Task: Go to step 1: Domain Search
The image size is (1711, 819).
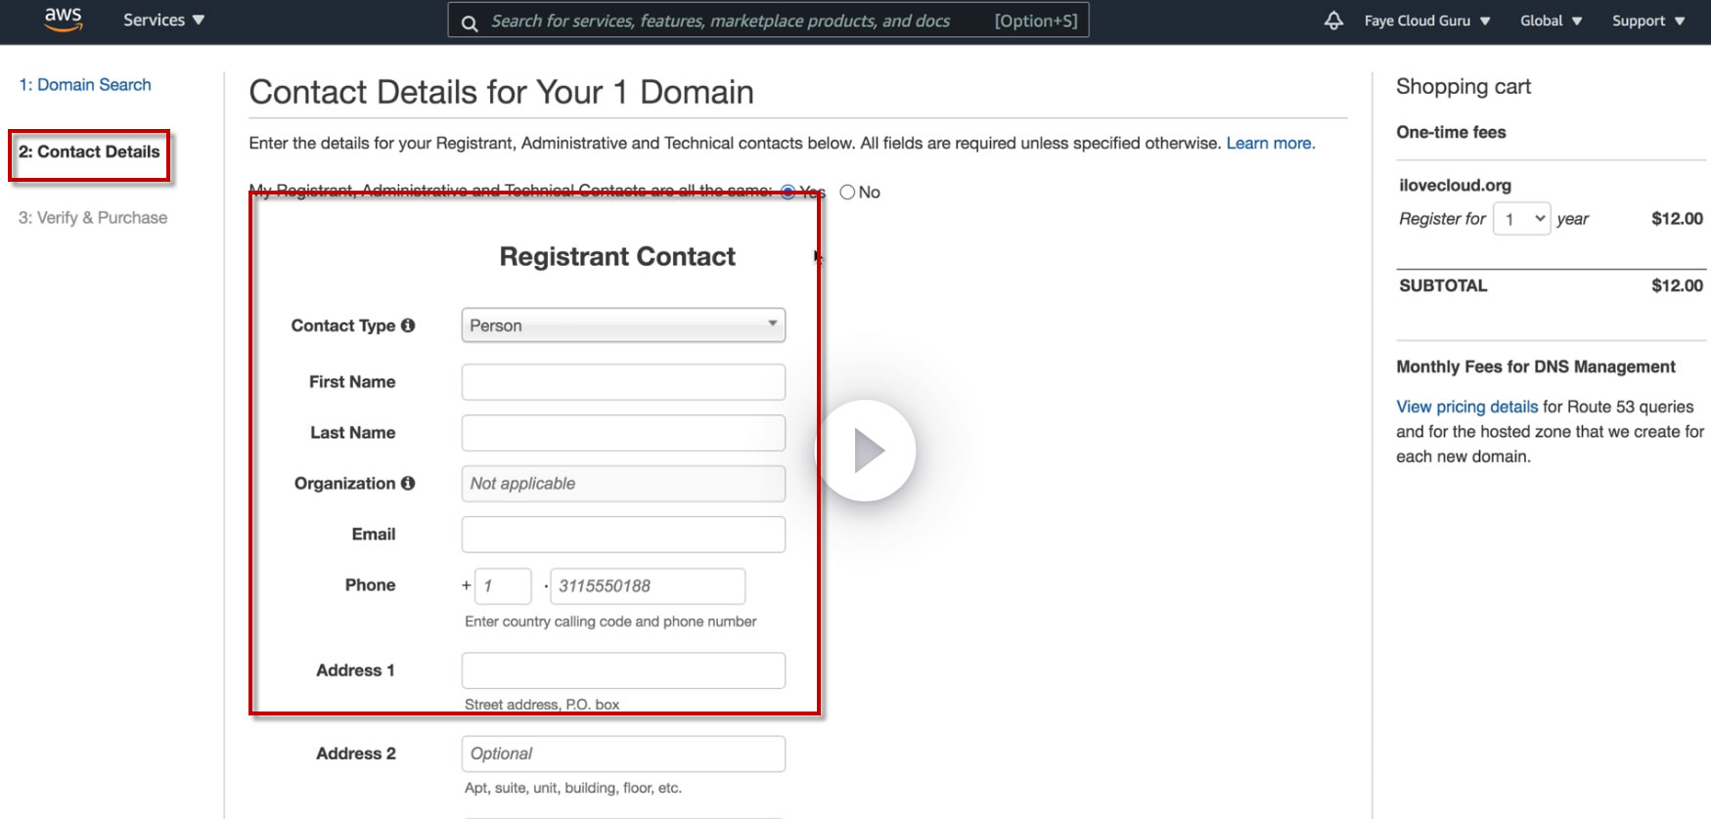Action: tap(85, 85)
